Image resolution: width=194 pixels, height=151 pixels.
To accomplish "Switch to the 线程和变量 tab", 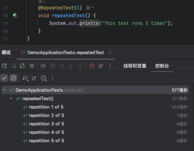I will [x=135, y=66].
